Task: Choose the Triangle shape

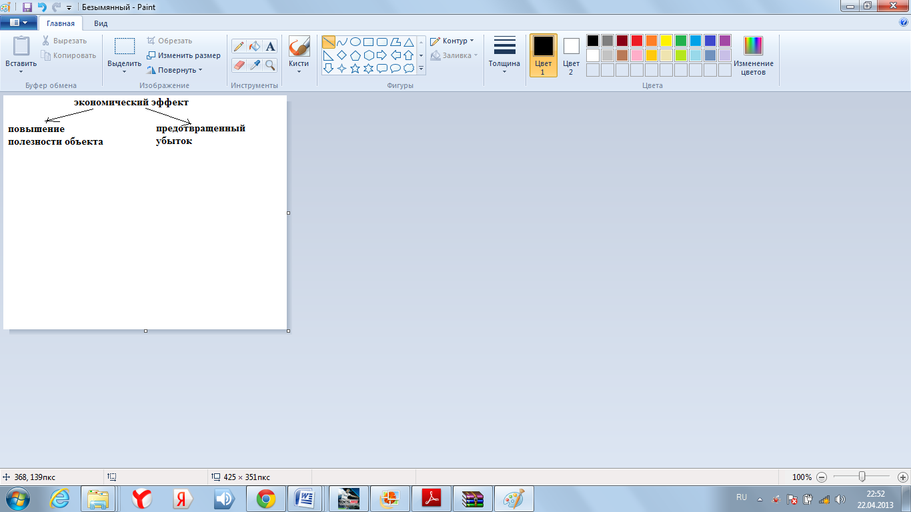Action: pyautogui.click(x=409, y=42)
